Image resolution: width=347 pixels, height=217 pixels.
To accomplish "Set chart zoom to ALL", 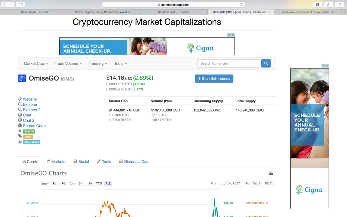I will (x=108, y=184).
